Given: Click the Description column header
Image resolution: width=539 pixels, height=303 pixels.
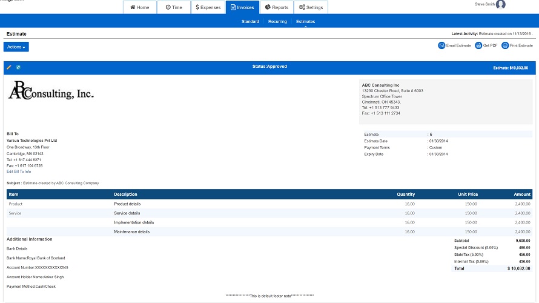Looking at the screenshot, I should coord(125,195).
